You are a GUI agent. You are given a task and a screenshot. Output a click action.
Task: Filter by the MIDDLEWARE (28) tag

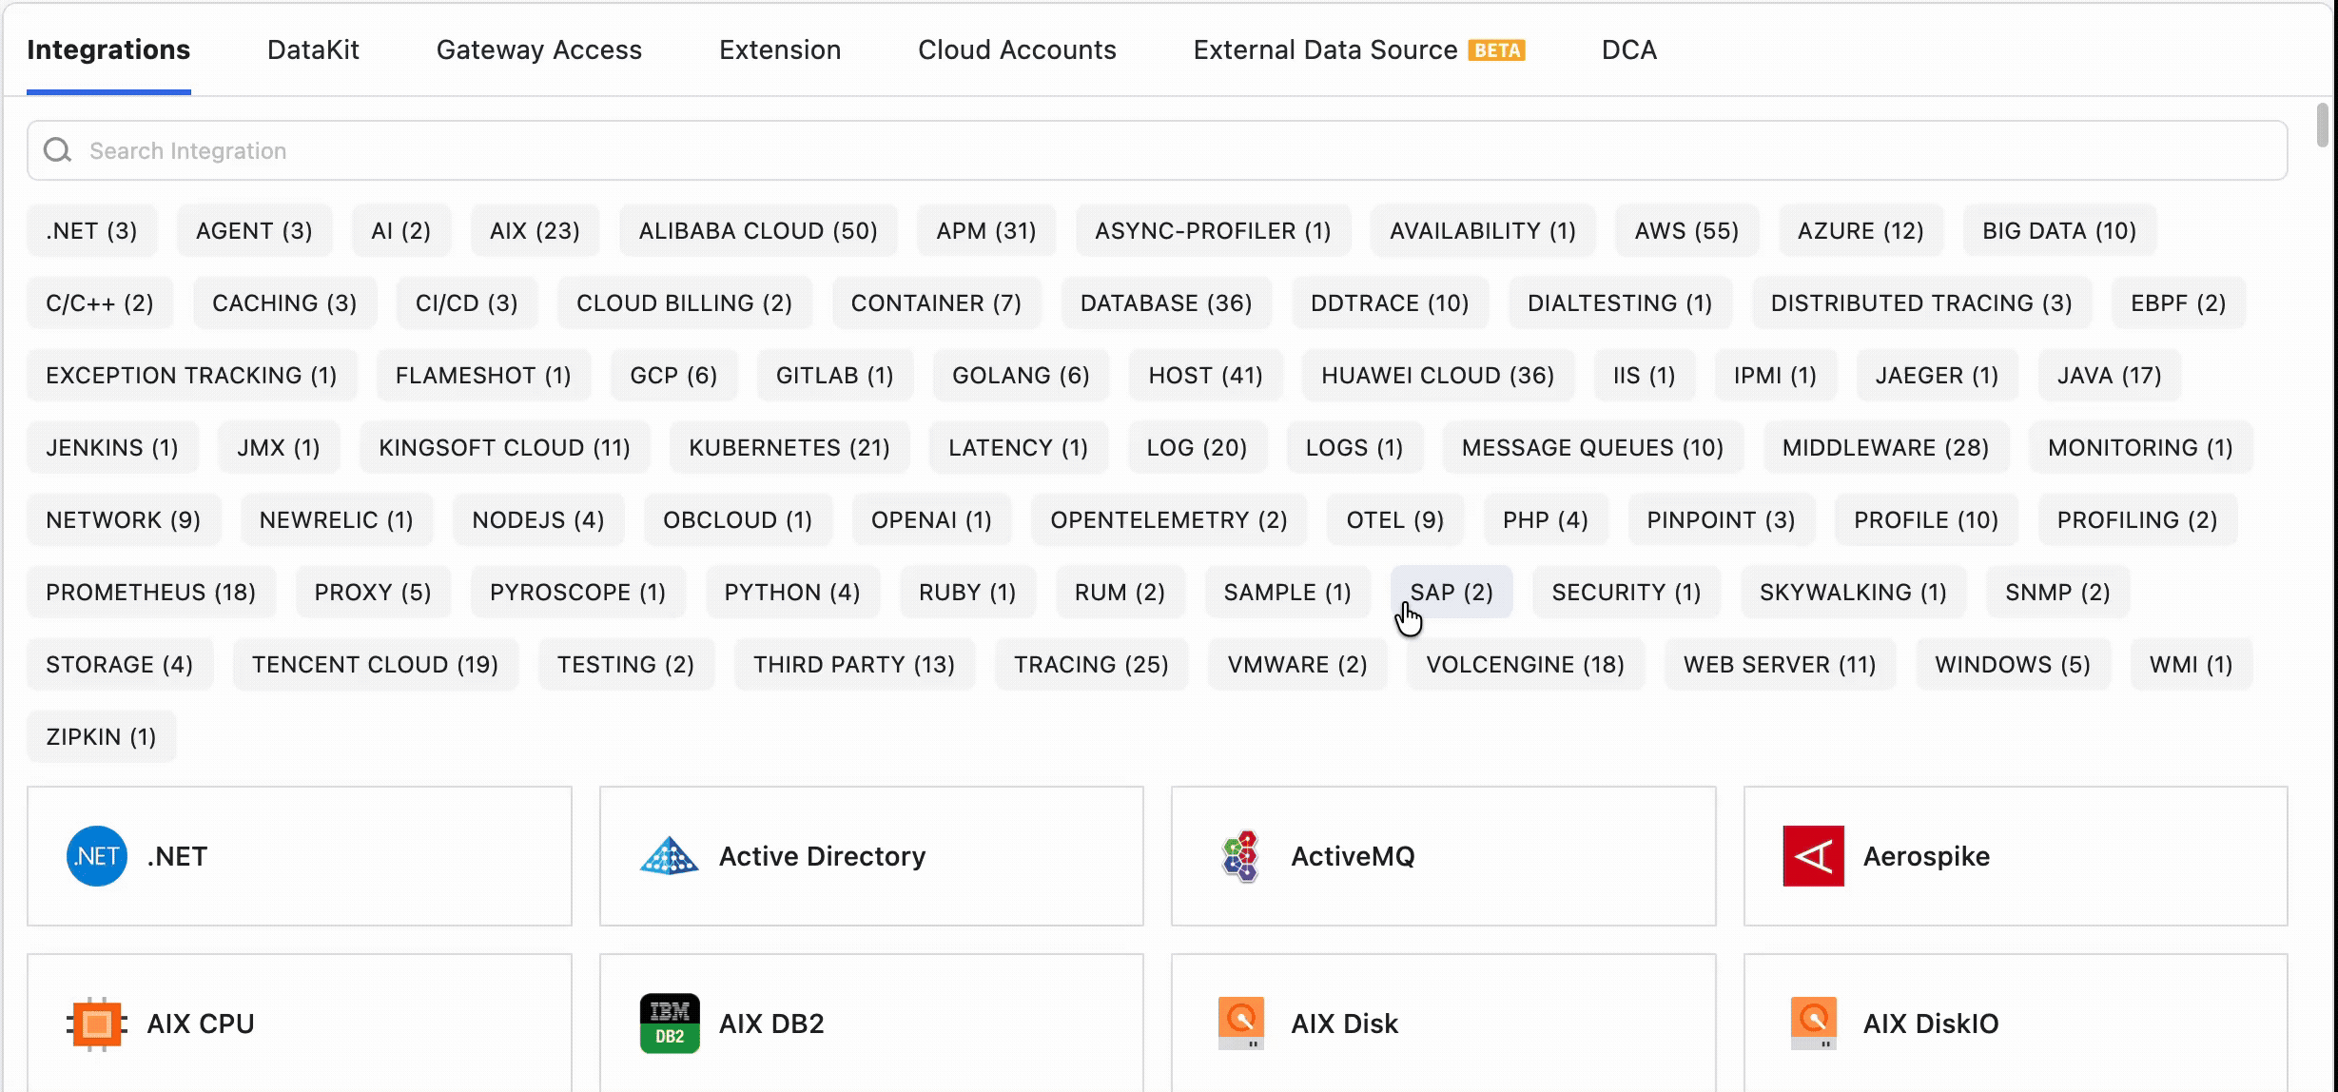point(1886,447)
